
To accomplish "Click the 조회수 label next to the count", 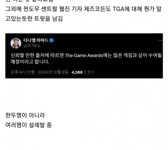I will tap(89, 72).
